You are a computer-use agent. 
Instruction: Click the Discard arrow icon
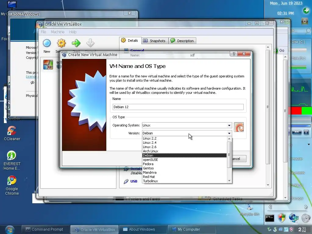pyautogui.click(x=90, y=43)
